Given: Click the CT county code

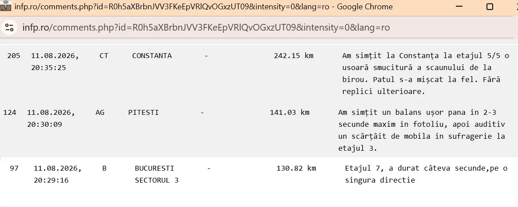Looking at the screenshot, I should [104, 55].
